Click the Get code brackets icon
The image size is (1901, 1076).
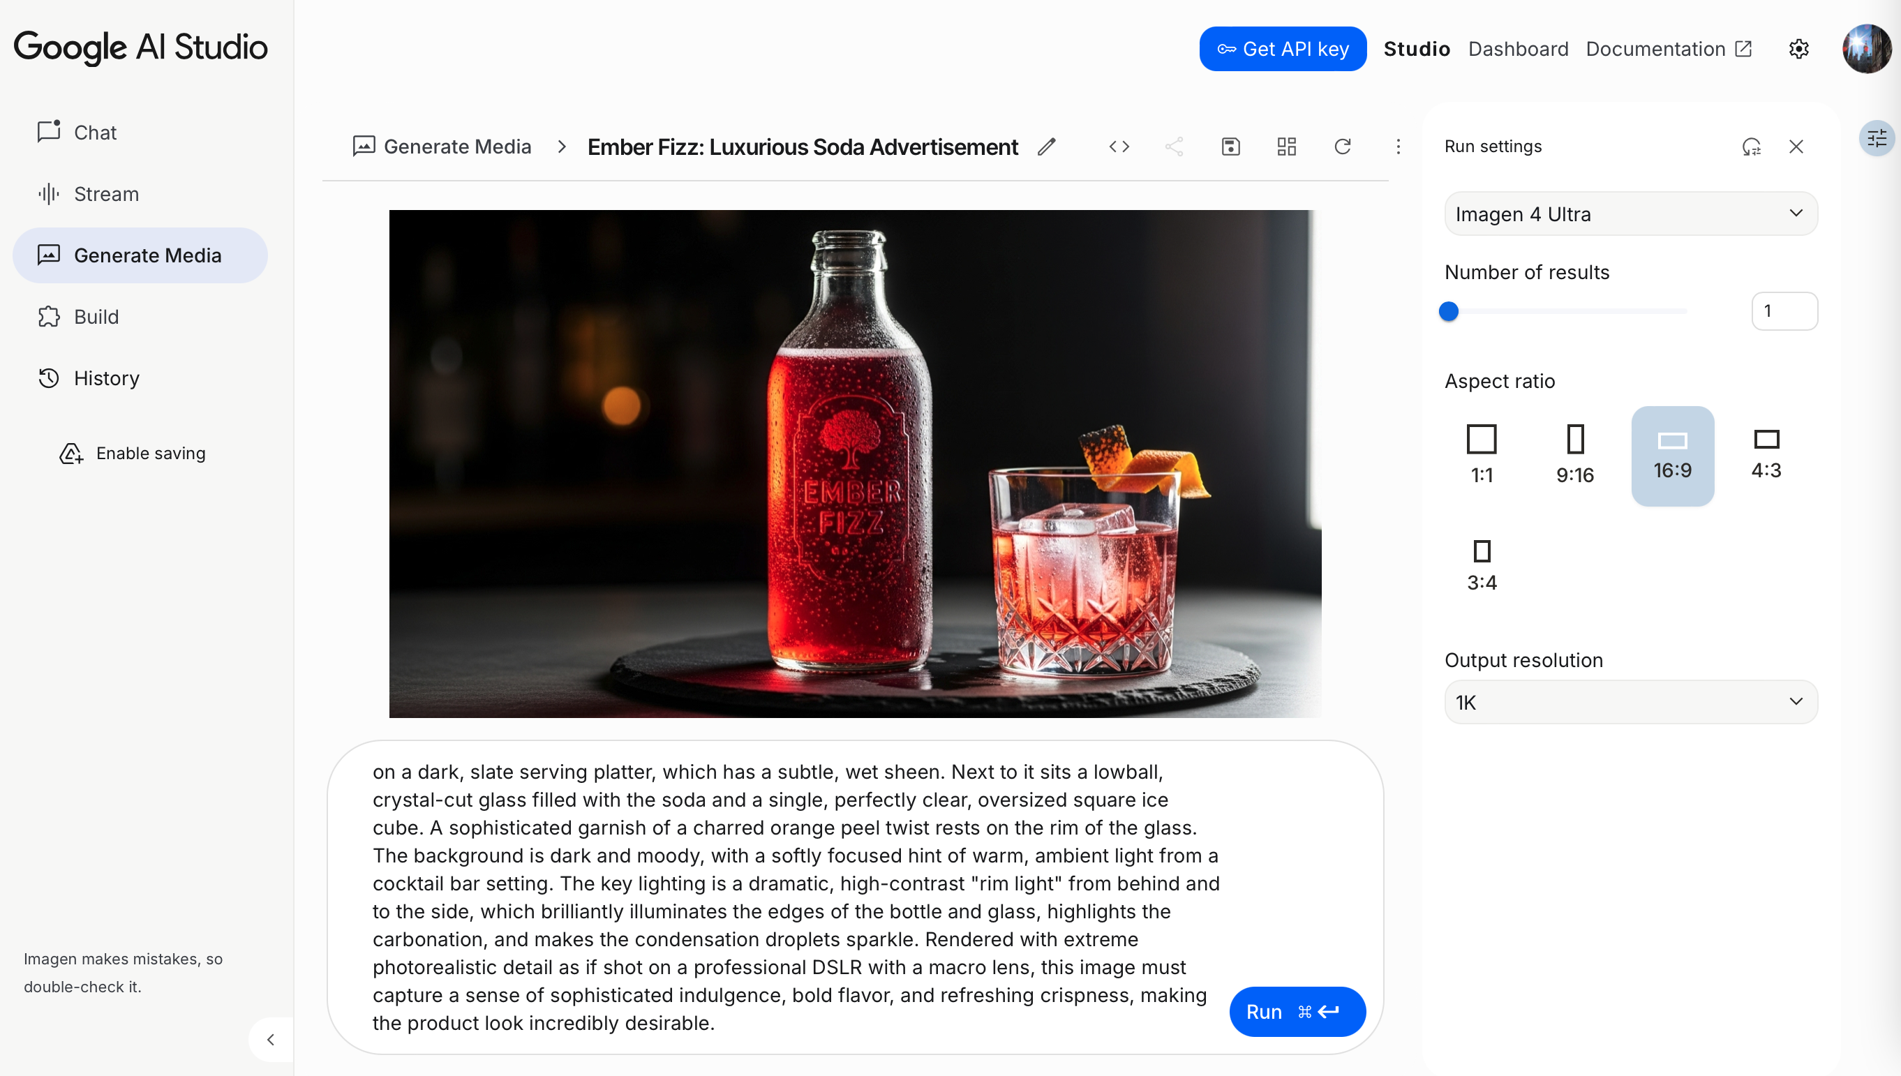pos(1119,147)
